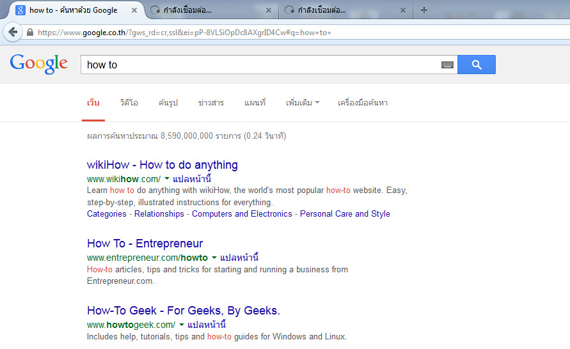Select the ข่าวสาร search tab
Image resolution: width=570 pixels, height=349 pixels.
coord(211,103)
